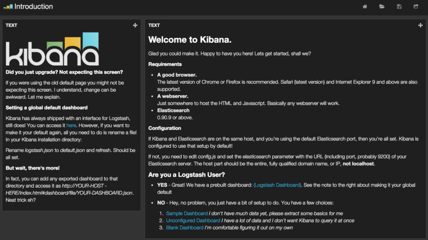Click the left panel TEXT label

(11, 25)
